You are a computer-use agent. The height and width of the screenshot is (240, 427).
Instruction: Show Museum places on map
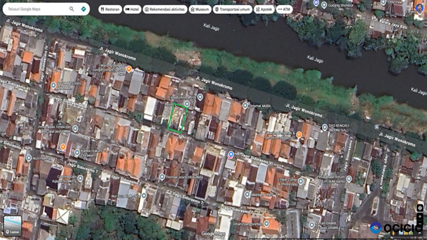click(200, 9)
